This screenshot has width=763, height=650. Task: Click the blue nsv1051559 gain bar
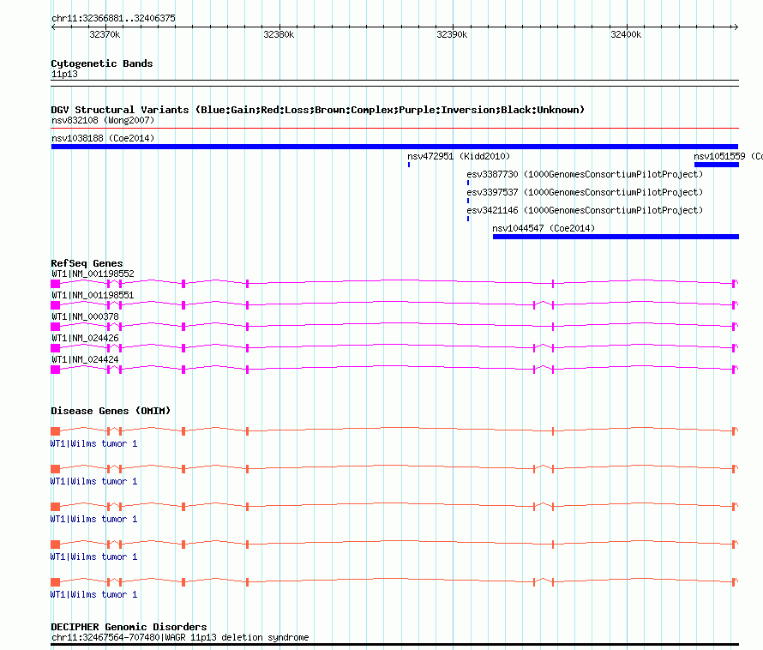coord(717,165)
